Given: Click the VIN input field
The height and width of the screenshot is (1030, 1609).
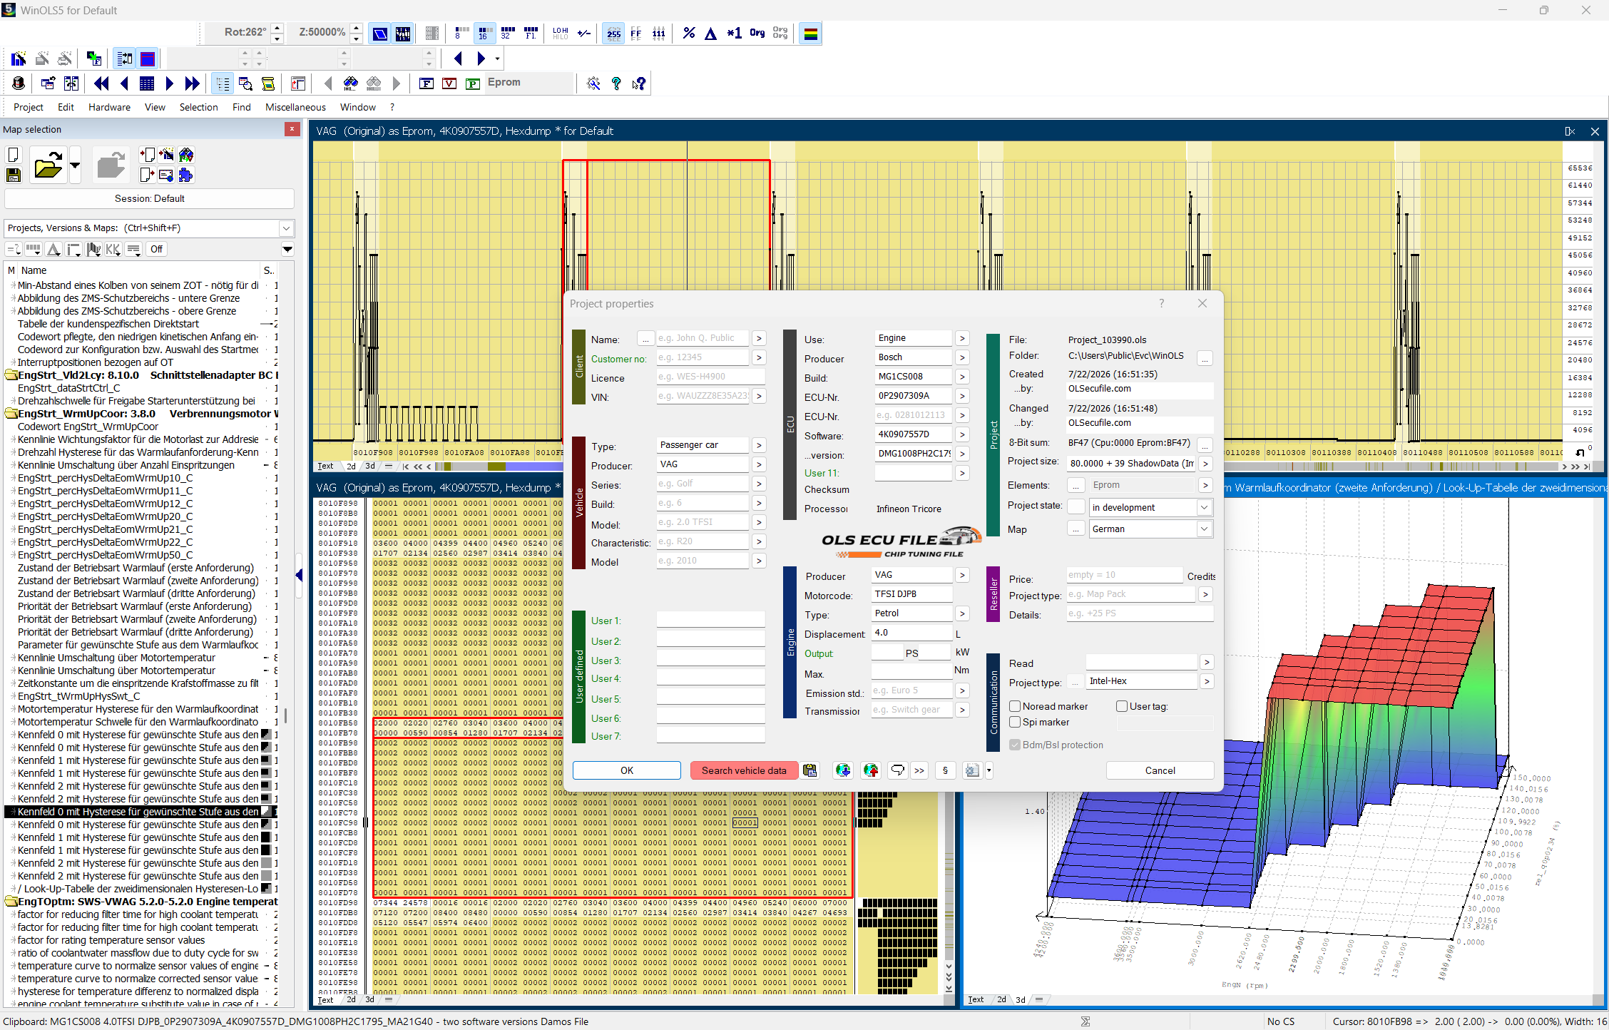Looking at the screenshot, I should pyautogui.click(x=703, y=396).
